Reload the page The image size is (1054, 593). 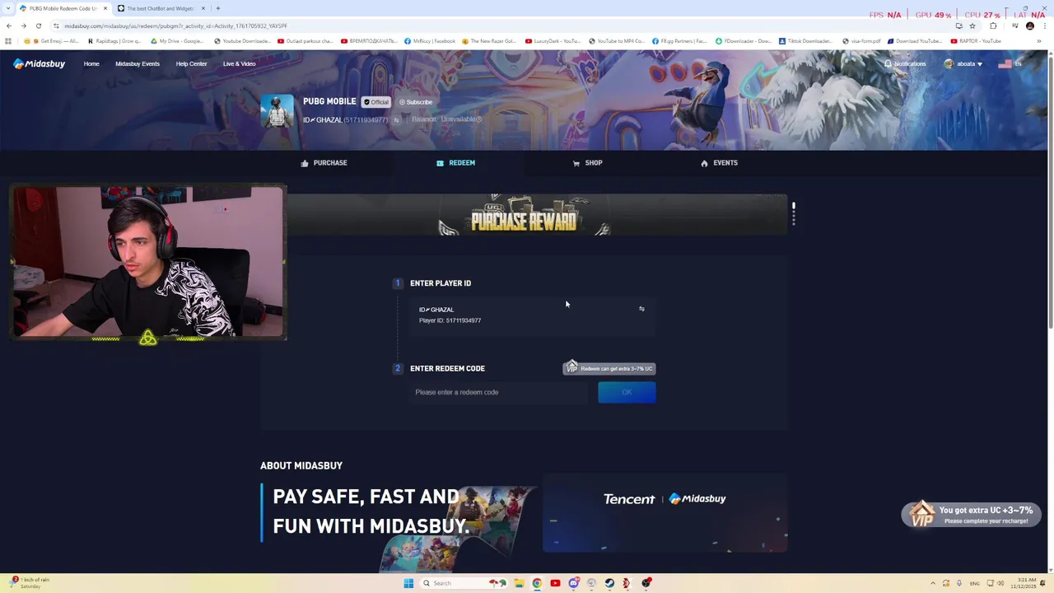(x=38, y=26)
